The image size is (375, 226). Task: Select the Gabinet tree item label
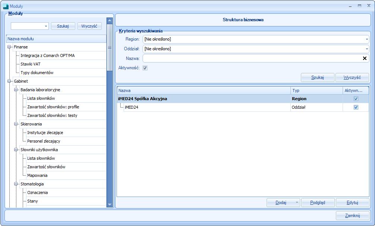point(21,81)
